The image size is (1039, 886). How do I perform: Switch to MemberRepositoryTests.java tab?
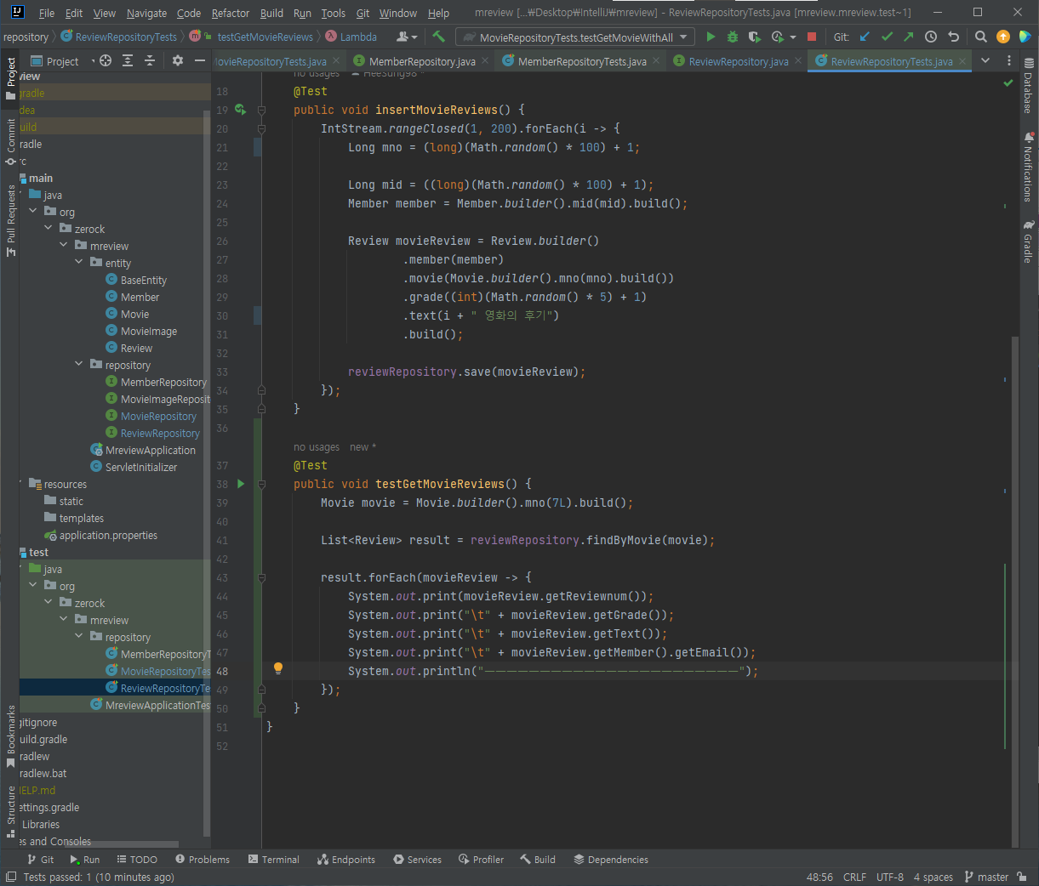(x=582, y=61)
